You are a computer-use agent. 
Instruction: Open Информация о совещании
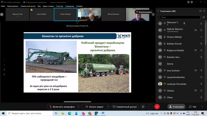point(35,2)
